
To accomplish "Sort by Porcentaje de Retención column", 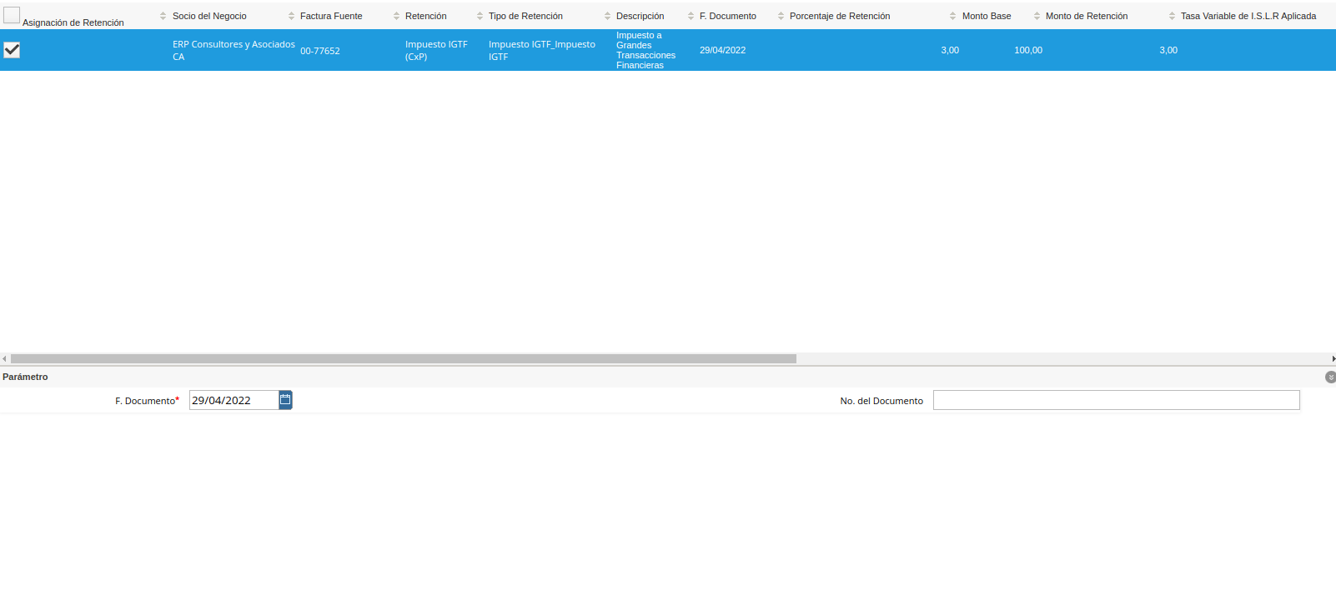I will coord(840,16).
